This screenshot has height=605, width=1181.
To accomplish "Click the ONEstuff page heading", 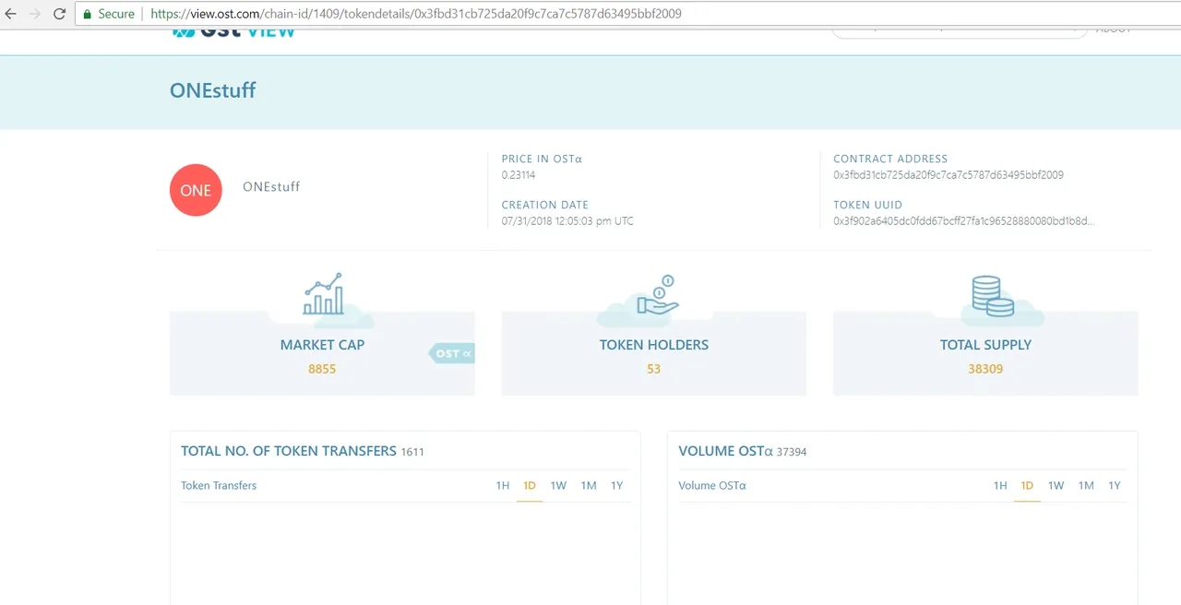I will click(x=213, y=90).
